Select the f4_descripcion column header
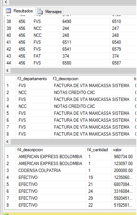This screenshot has height=215, width=137. [x=51, y=150]
